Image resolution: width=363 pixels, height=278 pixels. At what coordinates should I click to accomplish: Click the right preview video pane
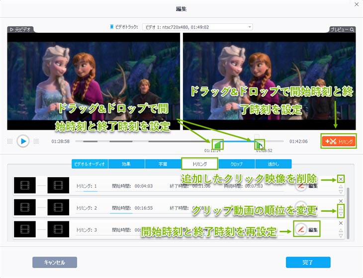pyautogui.click(x=269, y=81)
